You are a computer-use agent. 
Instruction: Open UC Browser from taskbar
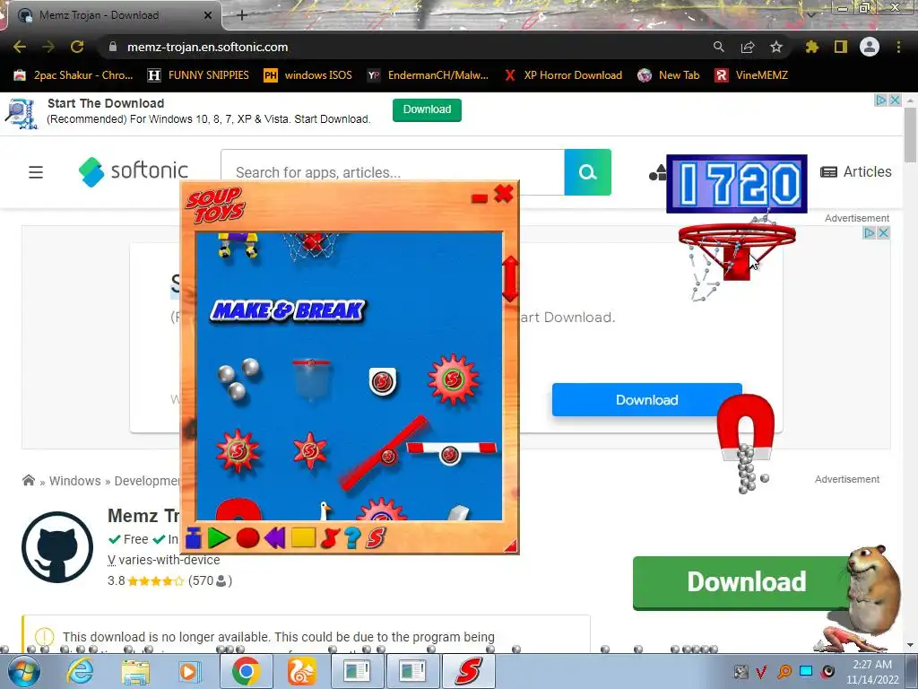pyautogui.click(x=301, y=671)
